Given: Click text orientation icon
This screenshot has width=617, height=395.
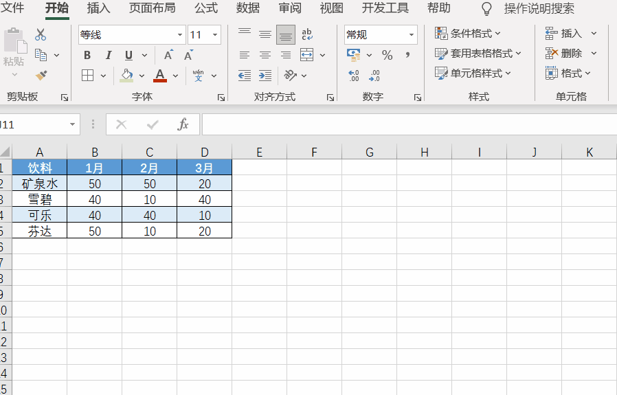Looking at the screenshot, I should pyautogui.click(x=291, y=75).
